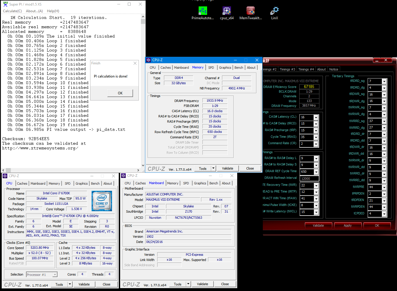Open Caches tab in Memory CPU-Z window
Viewport: 397px width, 291px height.
coord(166,68)
